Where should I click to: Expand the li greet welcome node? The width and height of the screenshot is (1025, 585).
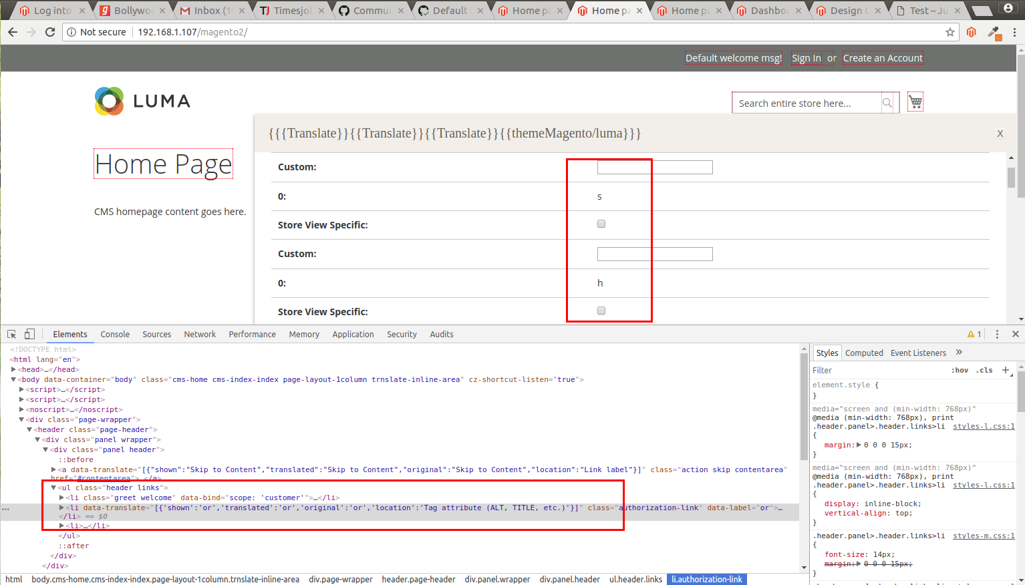61,498
